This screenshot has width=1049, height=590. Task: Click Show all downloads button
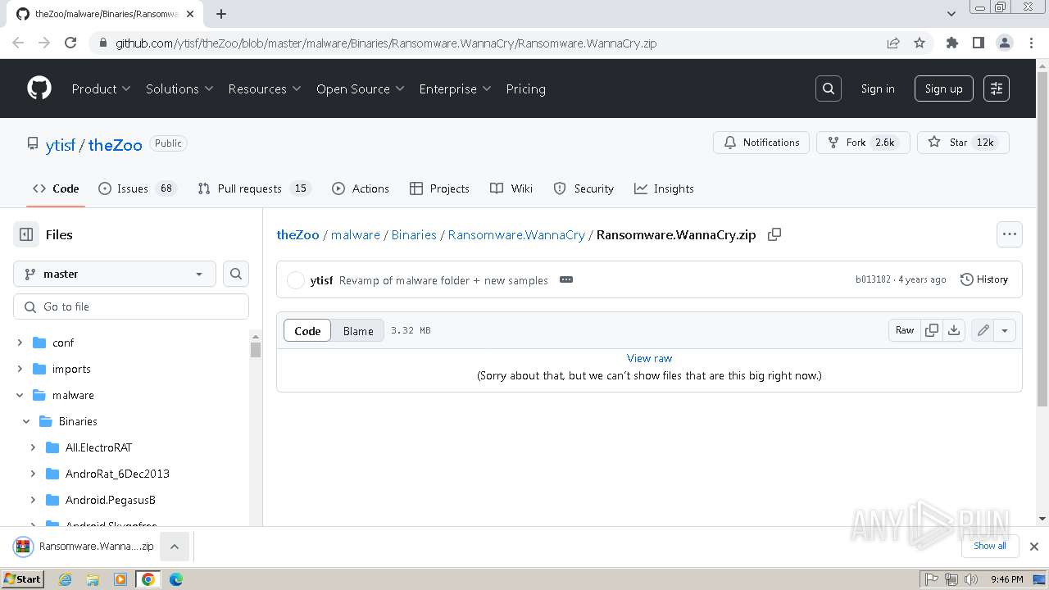(990, 546)
